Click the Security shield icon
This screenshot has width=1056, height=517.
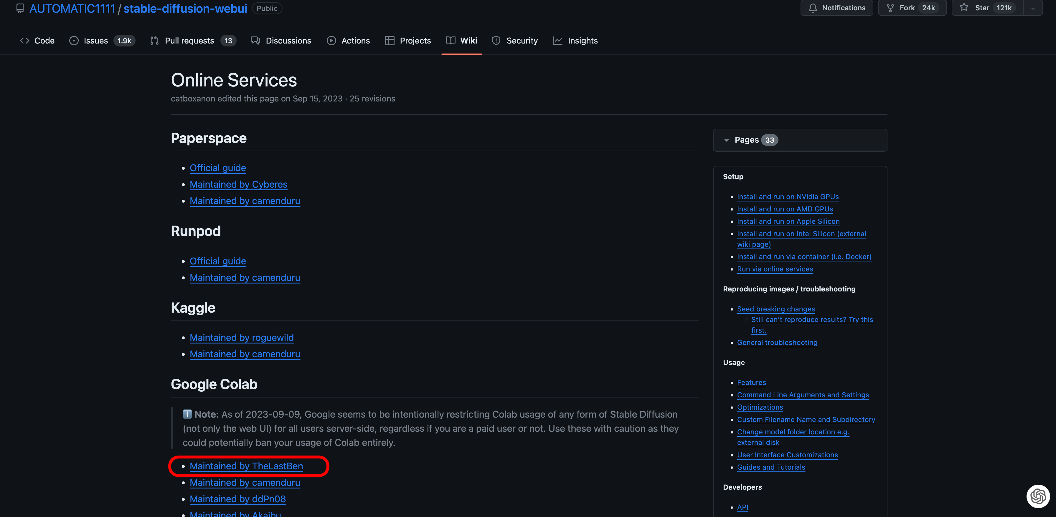click(496, 41)
